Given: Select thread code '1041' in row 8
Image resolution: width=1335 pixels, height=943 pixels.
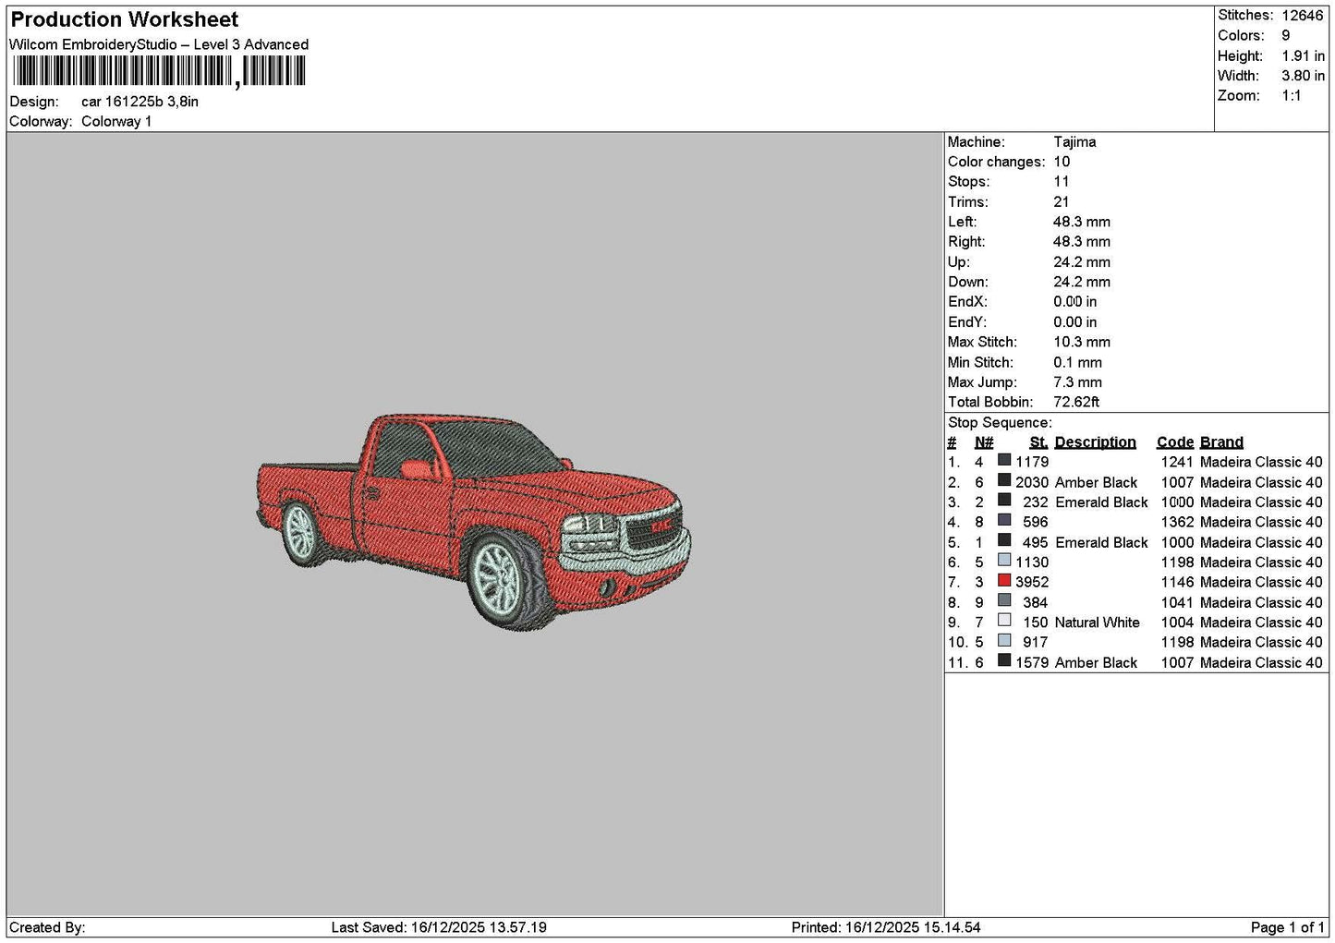Looking at the screenshot, I should pyautogui.click(x=1177, y=602).
